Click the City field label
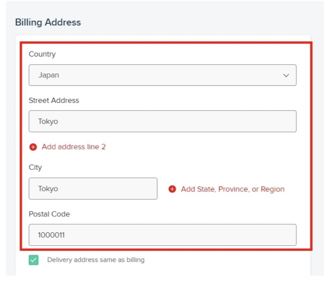324x281 pixels. pos(35,167)
